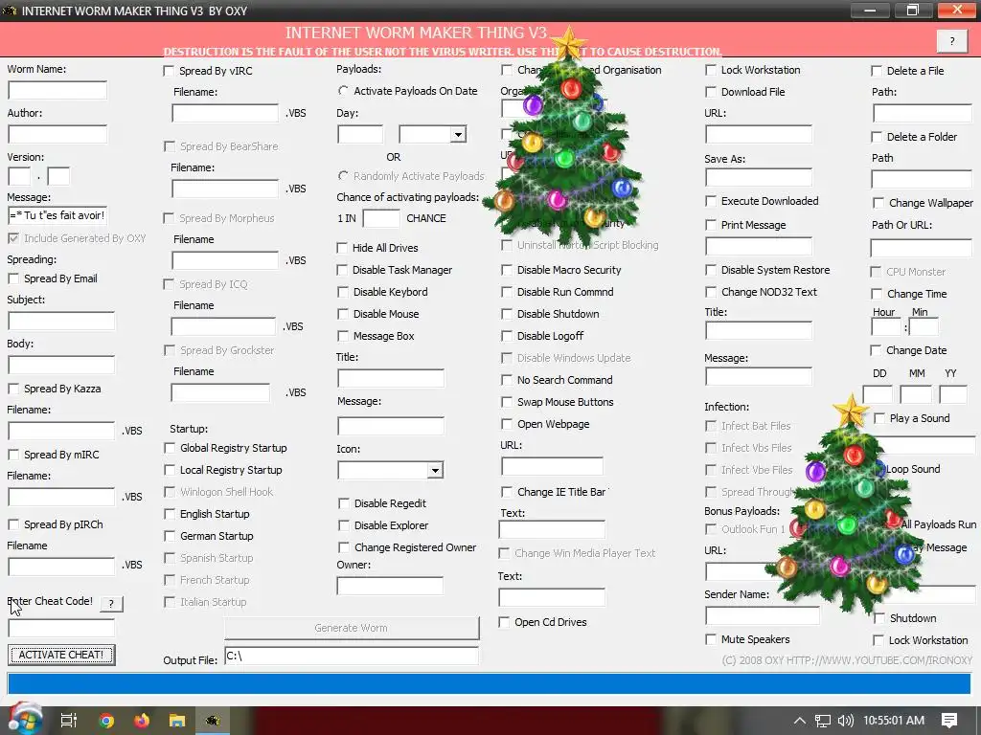Image resolution: width=981 pixels, height=735 pixels.
Task: Click the ACTIVATE CHEAT! button
Action: pos(61,655)
